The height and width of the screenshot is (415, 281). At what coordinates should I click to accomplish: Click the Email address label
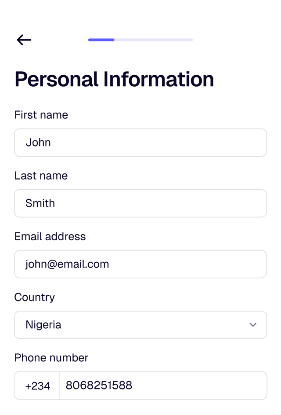pos(50,236)
